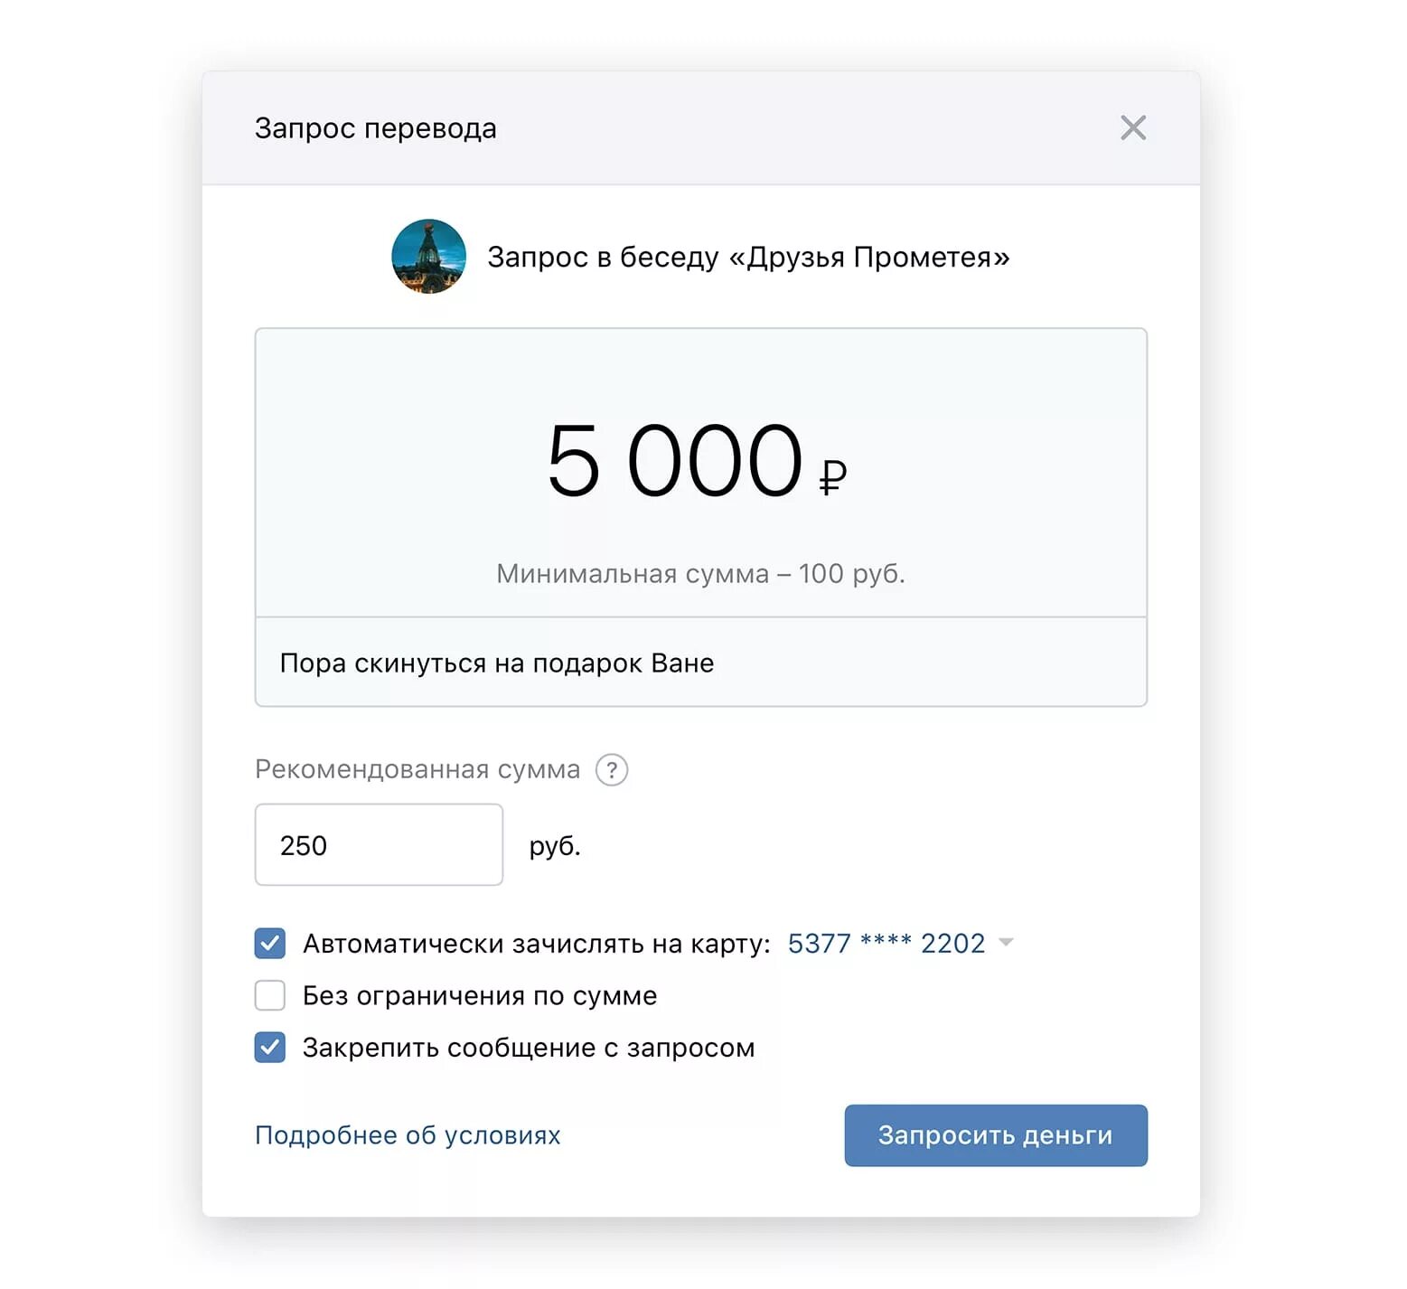Enable the Без ограничения по сумме checkbox
This screenshot has width=1407, height=1289.
(x=270, y=995)
